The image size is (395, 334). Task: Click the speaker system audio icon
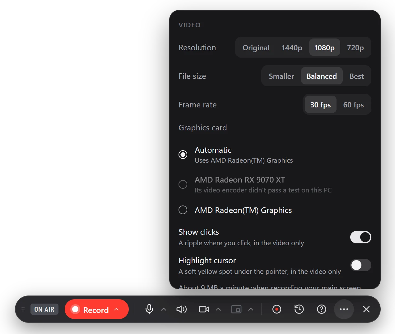[181, 309]
